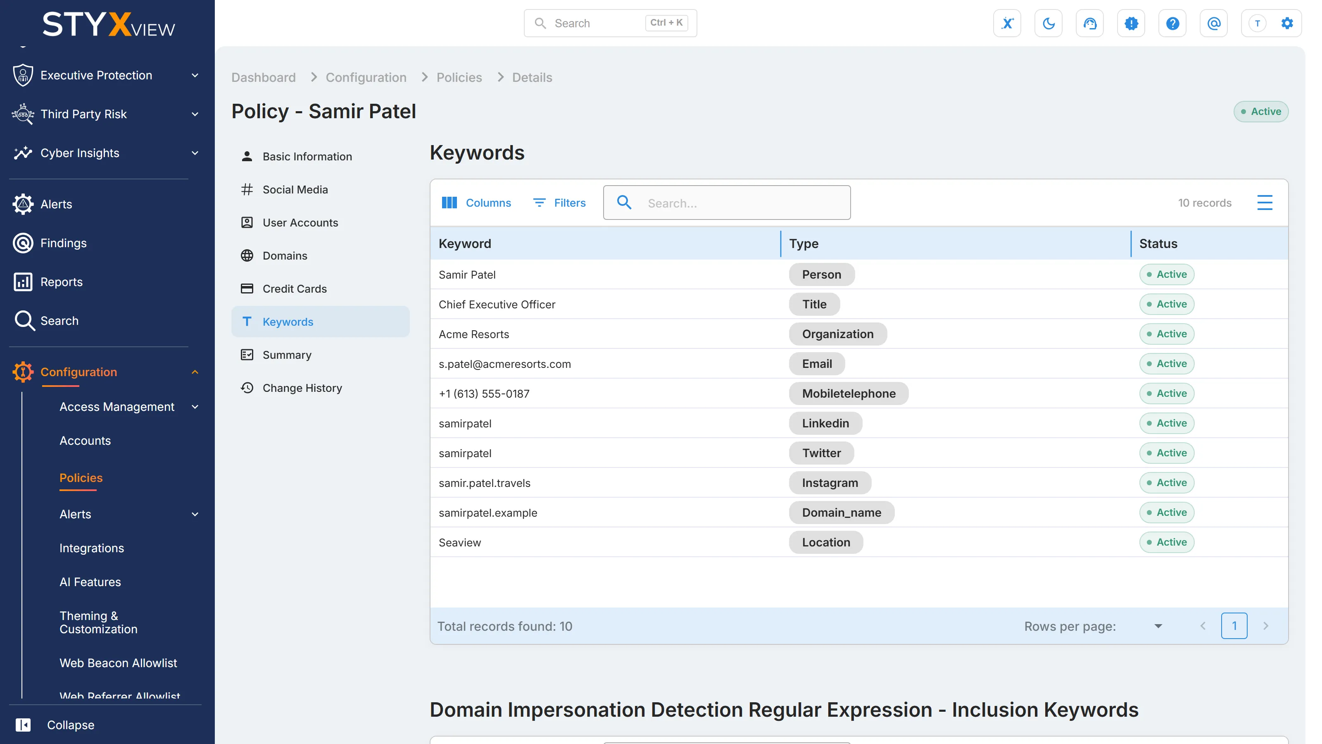Click Active status in the Seaview row
Image resolution: width=1322 pixels, height=744 pixels.
[1167, 542]
